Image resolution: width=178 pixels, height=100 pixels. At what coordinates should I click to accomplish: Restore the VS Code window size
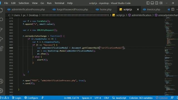173,3
